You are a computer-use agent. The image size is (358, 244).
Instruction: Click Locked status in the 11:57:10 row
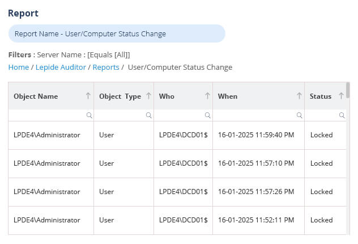(x=322, y=163)
